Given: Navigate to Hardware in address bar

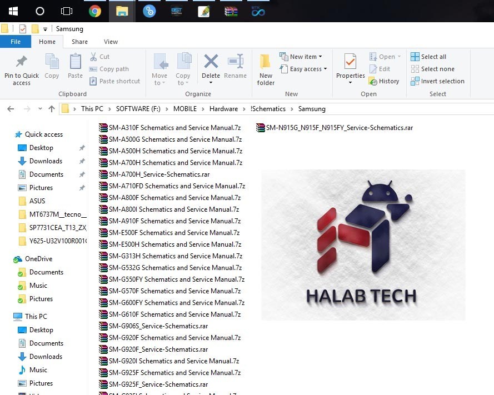Looking at the screenshot, I should click(x=224, y=109).
